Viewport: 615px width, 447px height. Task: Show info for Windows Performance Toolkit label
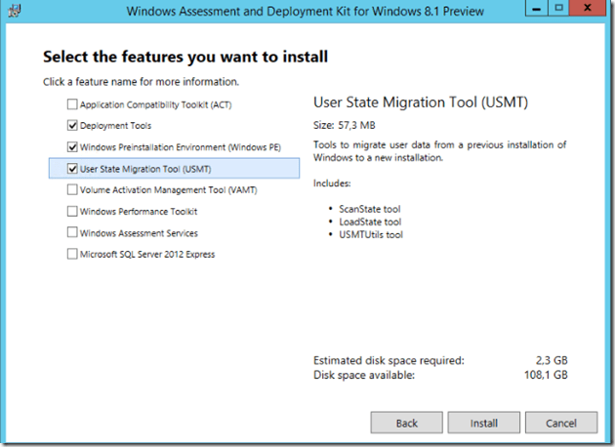[x=139, y=212]
